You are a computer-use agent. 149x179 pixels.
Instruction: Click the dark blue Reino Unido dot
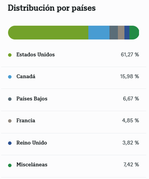[10, 143]
